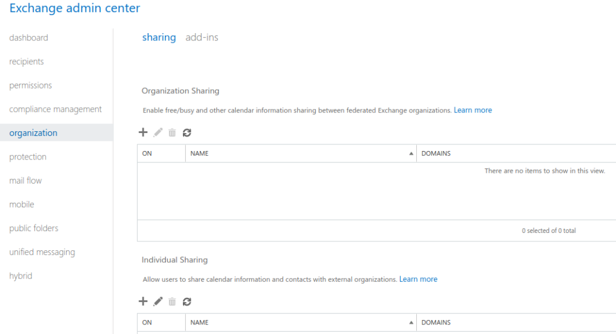Open Learn more link for Organization Sharing
This screenshot has width=616, height=334.
[473, 110]
